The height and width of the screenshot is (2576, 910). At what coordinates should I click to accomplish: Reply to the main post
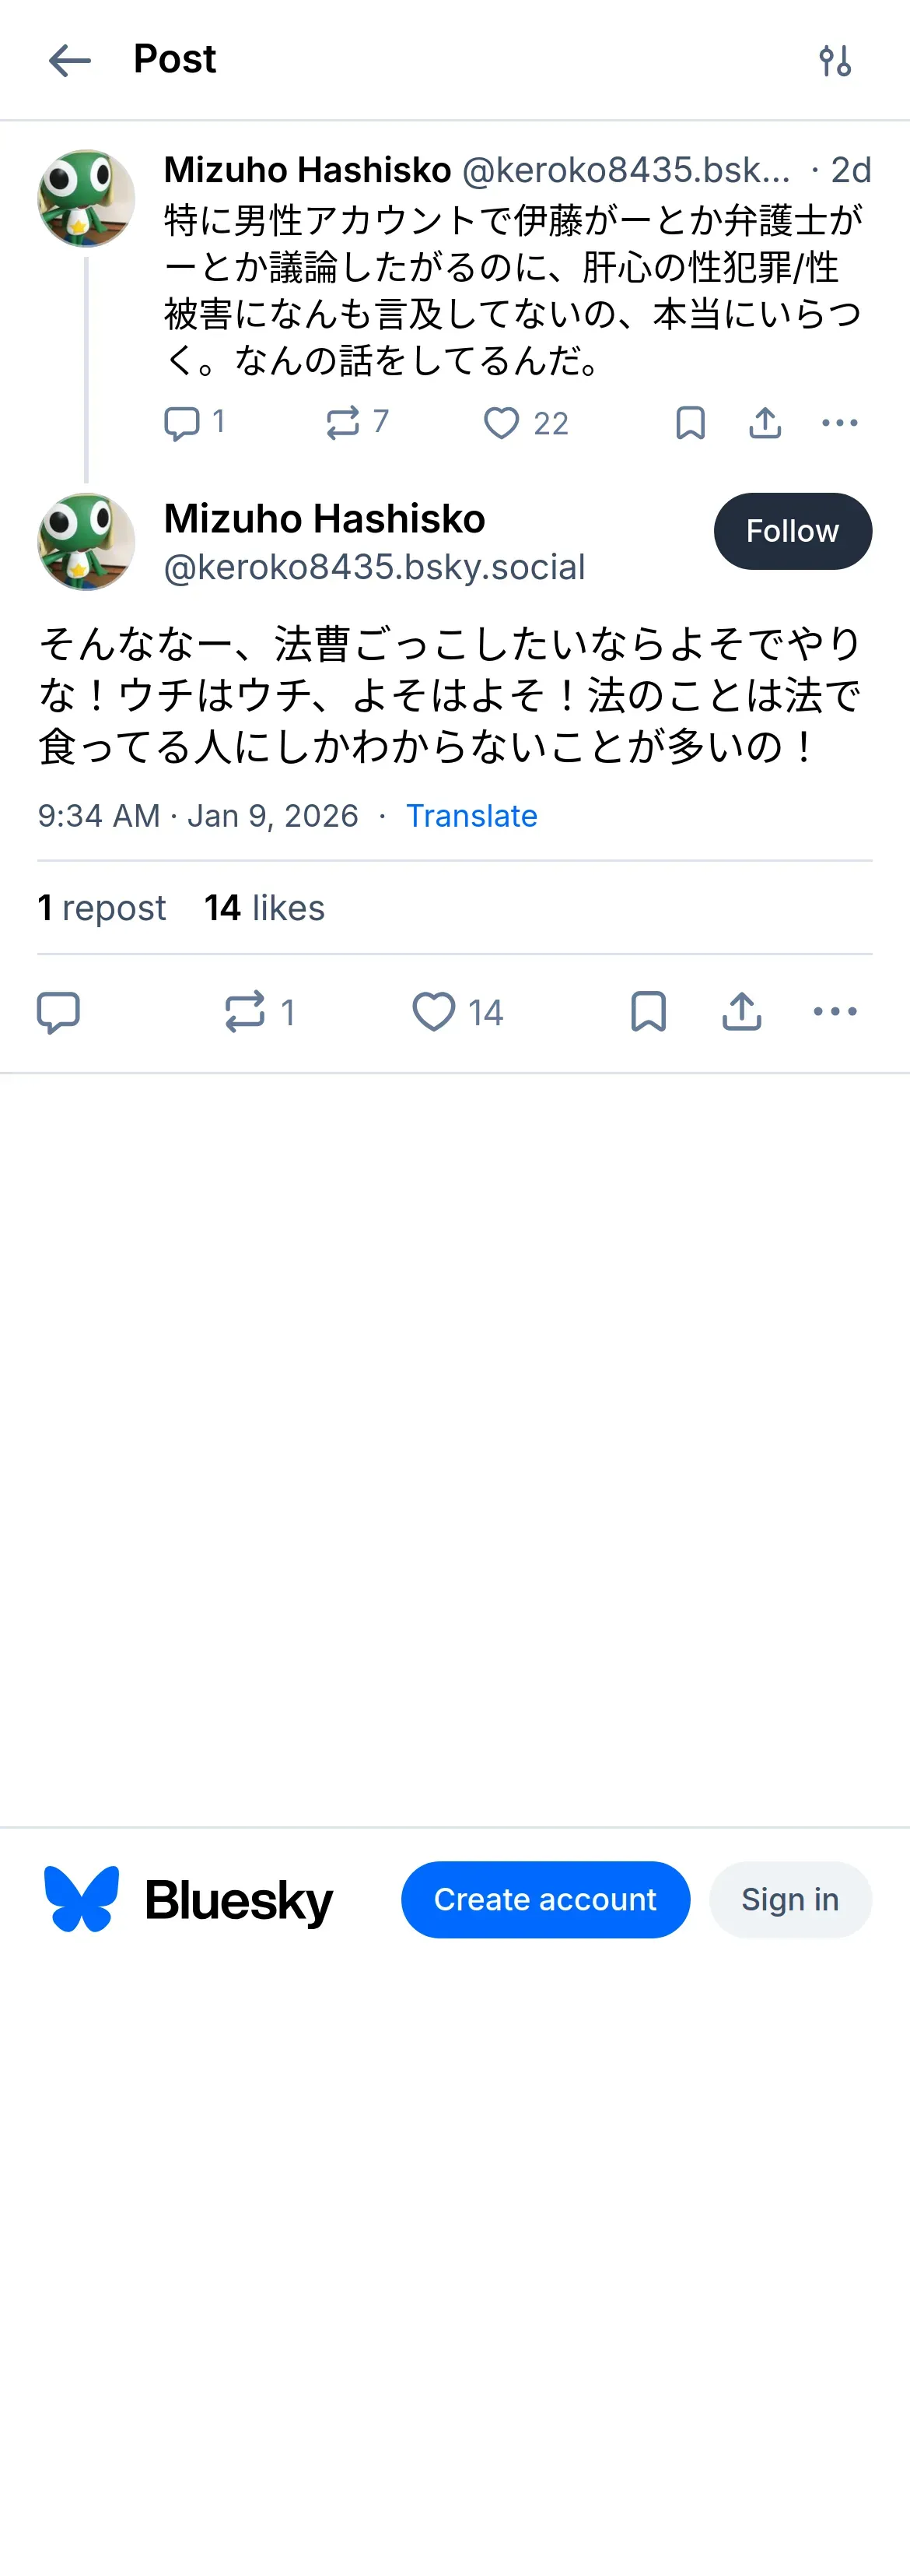click(58, 1012)
